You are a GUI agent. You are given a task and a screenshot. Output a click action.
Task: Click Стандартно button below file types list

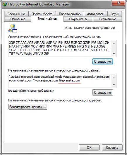(102, 62)
